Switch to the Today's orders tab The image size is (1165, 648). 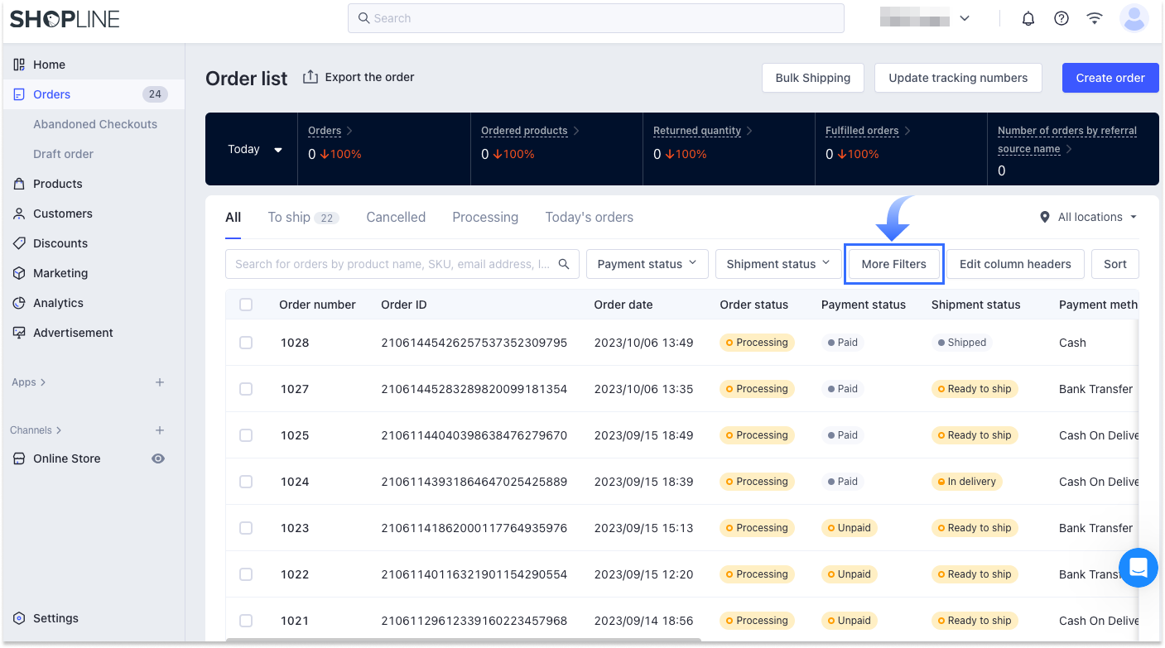(590, 218)
